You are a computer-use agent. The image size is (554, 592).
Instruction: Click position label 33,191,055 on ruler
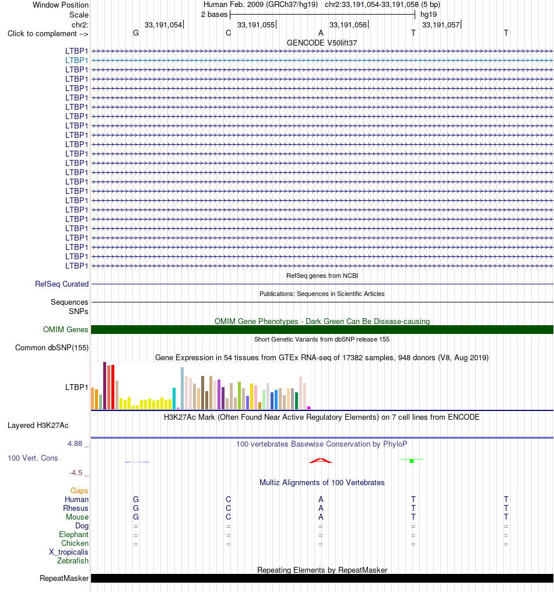255,25
